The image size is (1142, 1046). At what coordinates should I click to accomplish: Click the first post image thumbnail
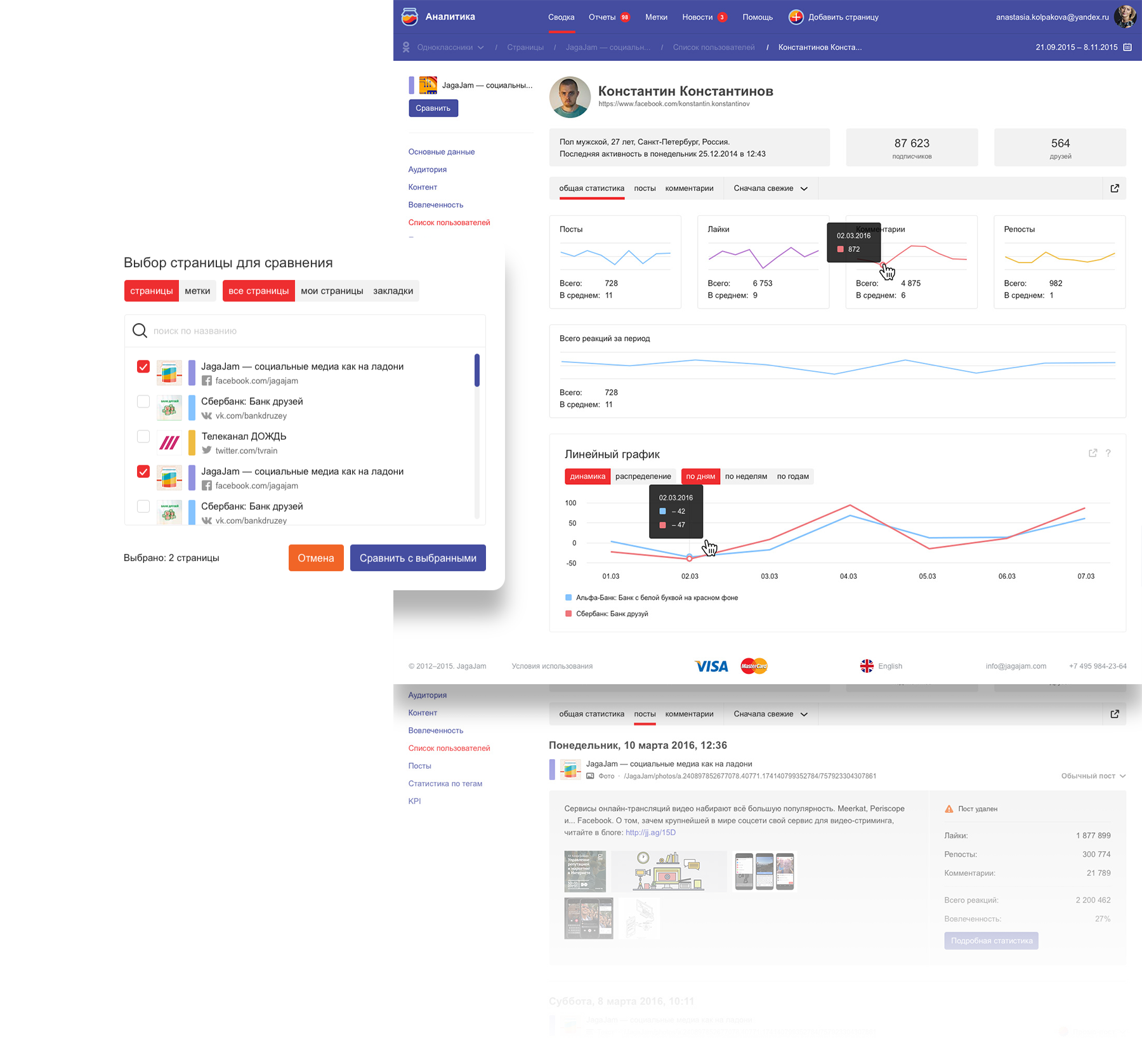pos(585,871)
